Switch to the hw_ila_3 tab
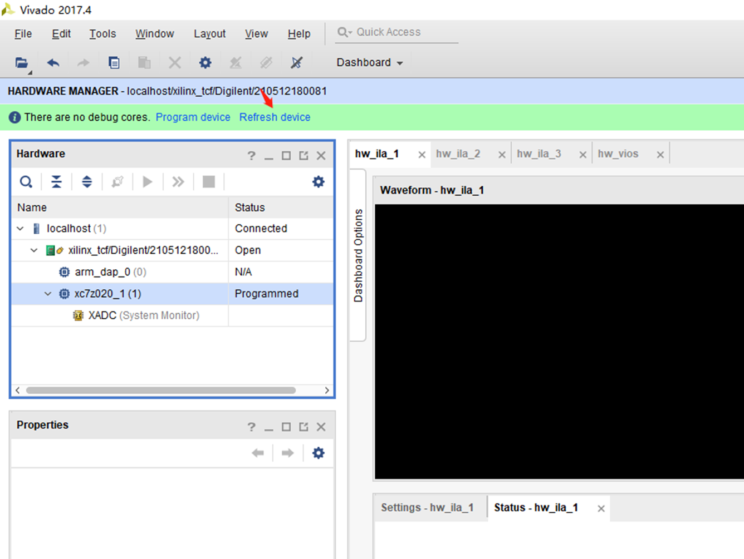744x559 pixels. [x=539, y=154]
